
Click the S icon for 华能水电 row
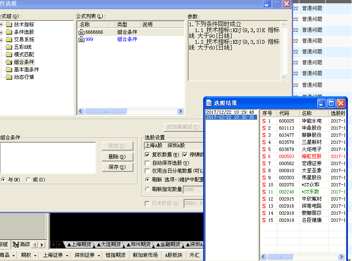264,121
